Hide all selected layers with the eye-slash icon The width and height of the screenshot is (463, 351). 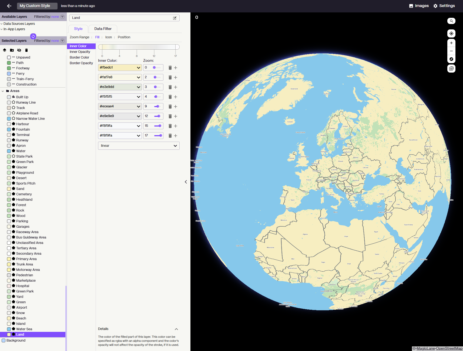point(19,50)
